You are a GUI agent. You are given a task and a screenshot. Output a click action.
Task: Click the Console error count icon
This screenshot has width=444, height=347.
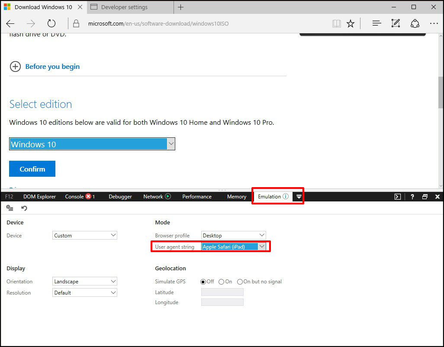pyautogui.click(x=88, y=196)
